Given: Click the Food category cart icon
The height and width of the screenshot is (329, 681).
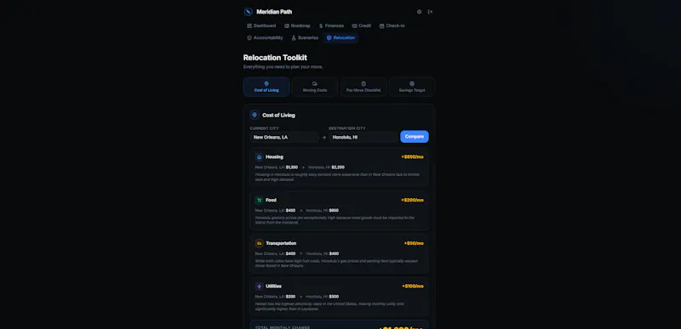Looking at the screenshot, I should (x=260, y=201).
